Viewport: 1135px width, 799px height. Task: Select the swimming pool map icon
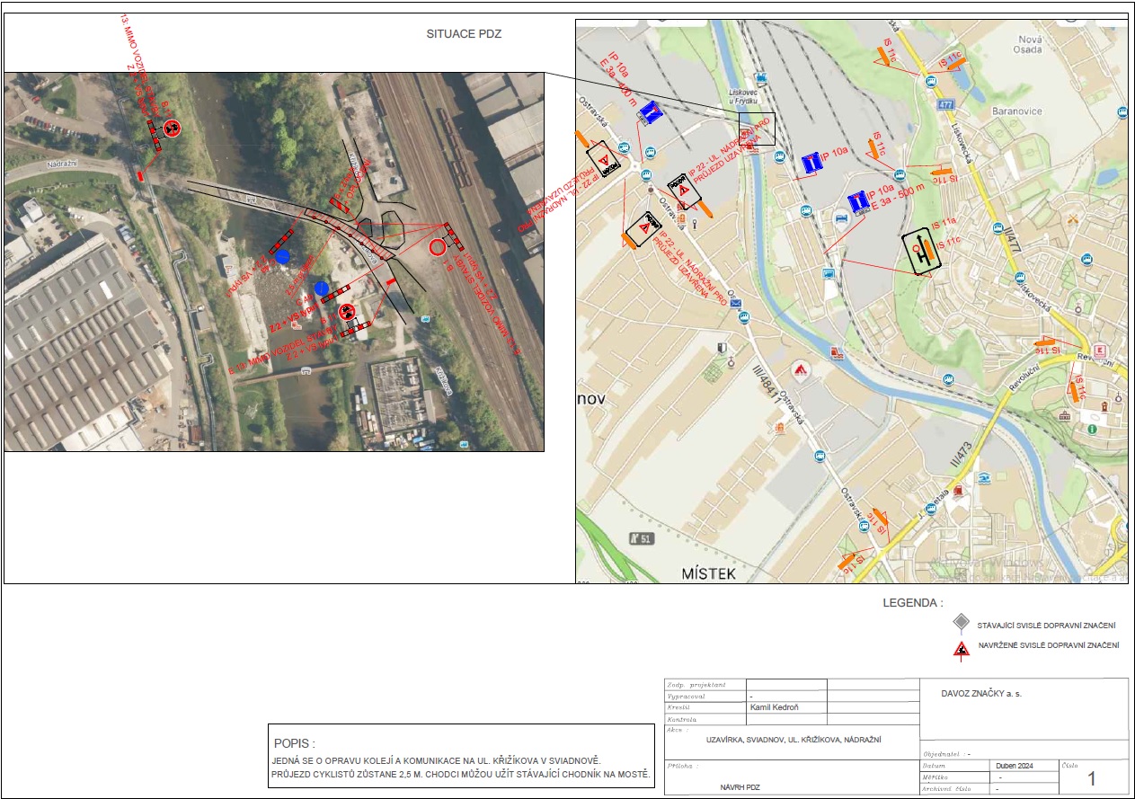coord(985,478)
